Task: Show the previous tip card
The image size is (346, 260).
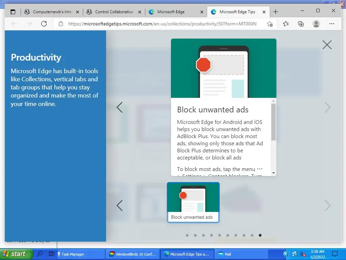Action: [x=119, y=107]
